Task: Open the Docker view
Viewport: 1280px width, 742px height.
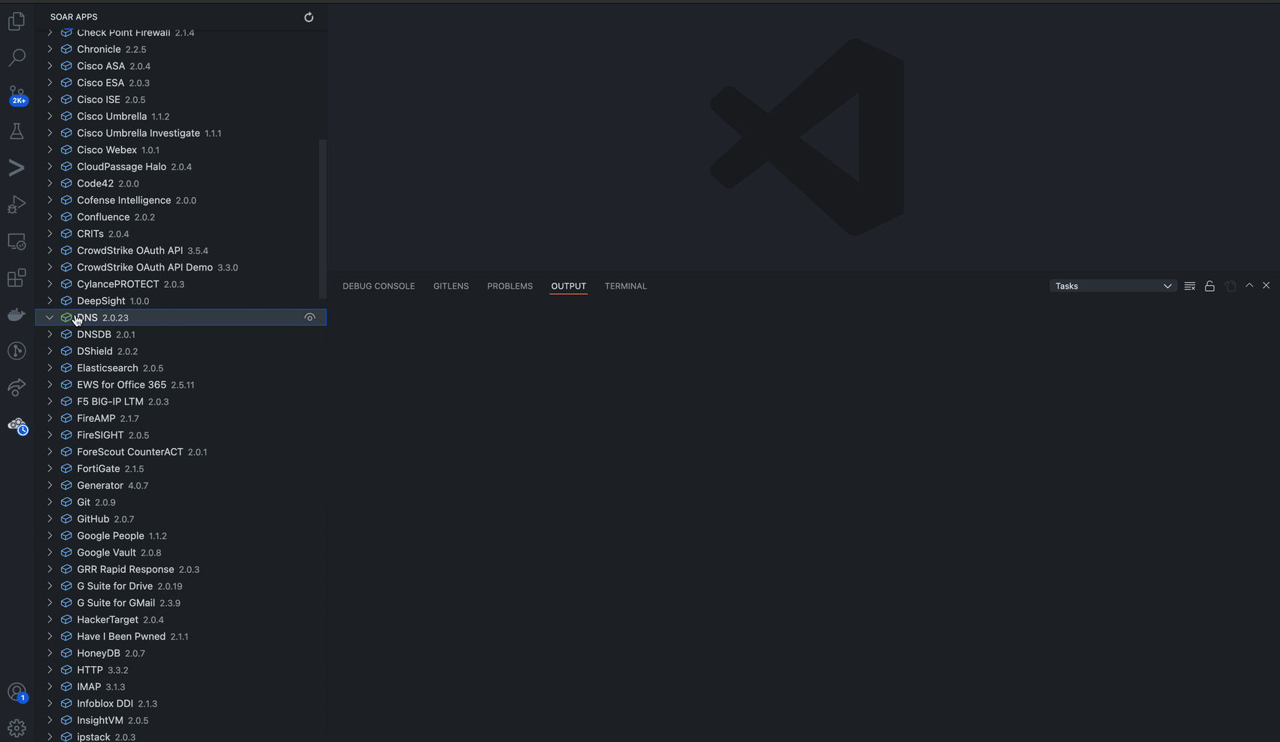Action: [x=17, y=314]
